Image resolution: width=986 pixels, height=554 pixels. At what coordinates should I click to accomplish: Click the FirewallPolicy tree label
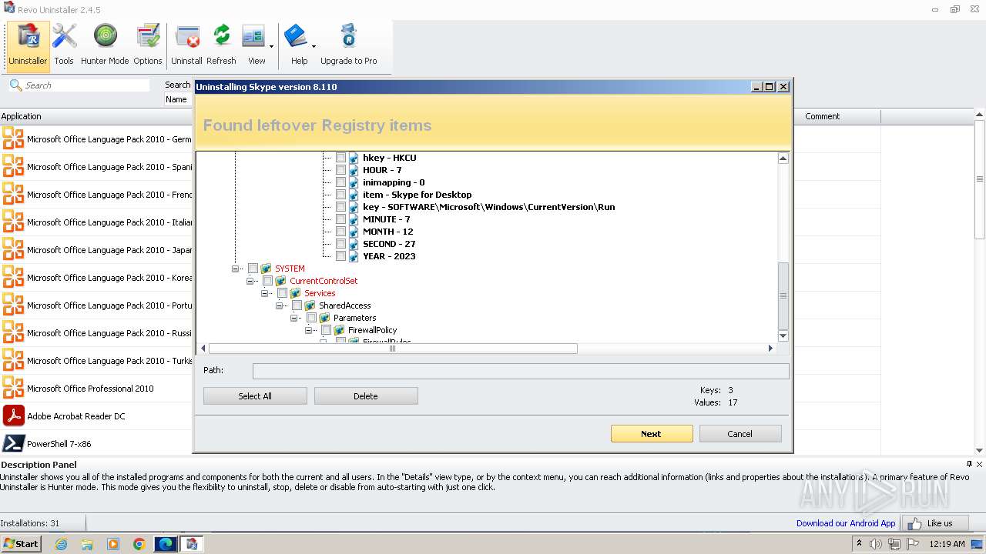(x=373, y=330)
